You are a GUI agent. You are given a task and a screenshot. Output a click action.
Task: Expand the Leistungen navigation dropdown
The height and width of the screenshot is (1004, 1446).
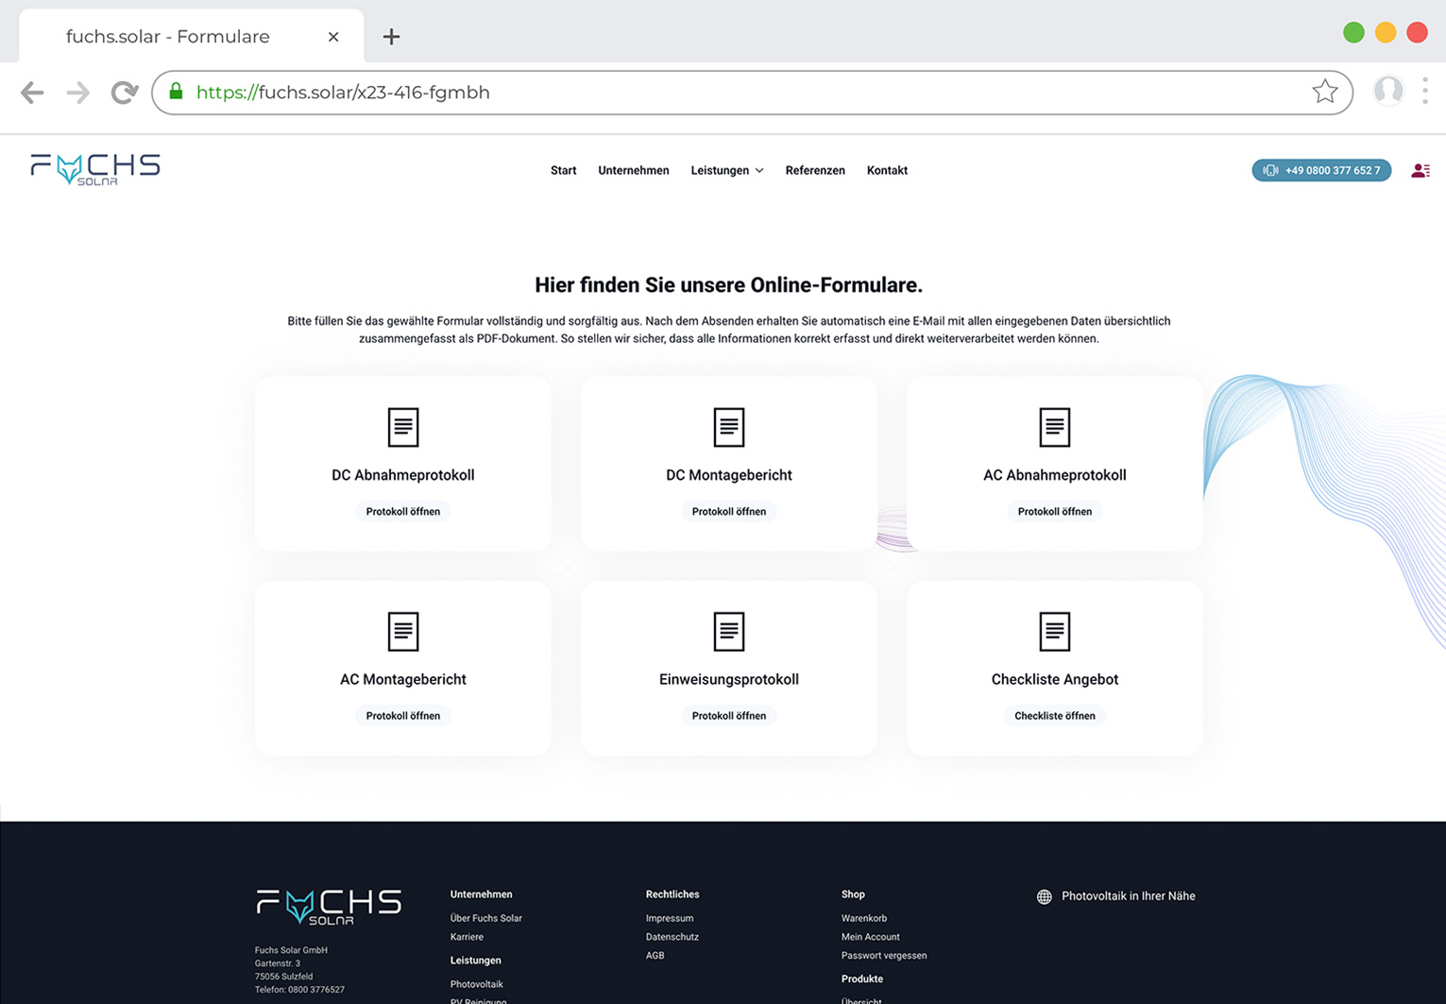(727, 170)
